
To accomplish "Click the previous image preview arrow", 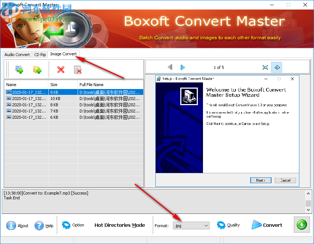I will point(170,67).
